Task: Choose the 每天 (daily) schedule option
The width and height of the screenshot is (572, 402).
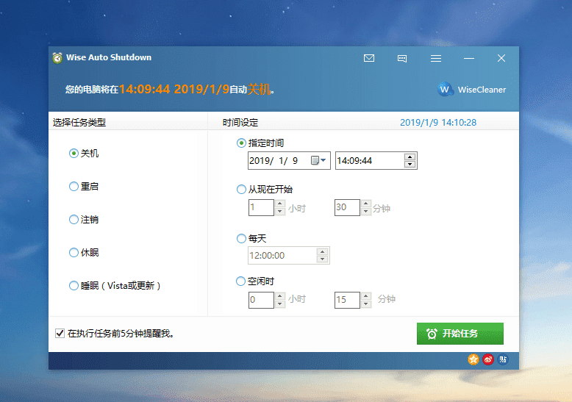Action: coord(241,239)
